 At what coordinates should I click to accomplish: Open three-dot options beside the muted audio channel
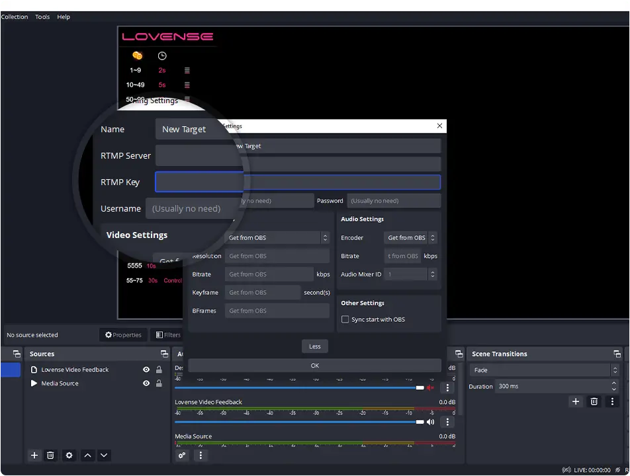447,387
